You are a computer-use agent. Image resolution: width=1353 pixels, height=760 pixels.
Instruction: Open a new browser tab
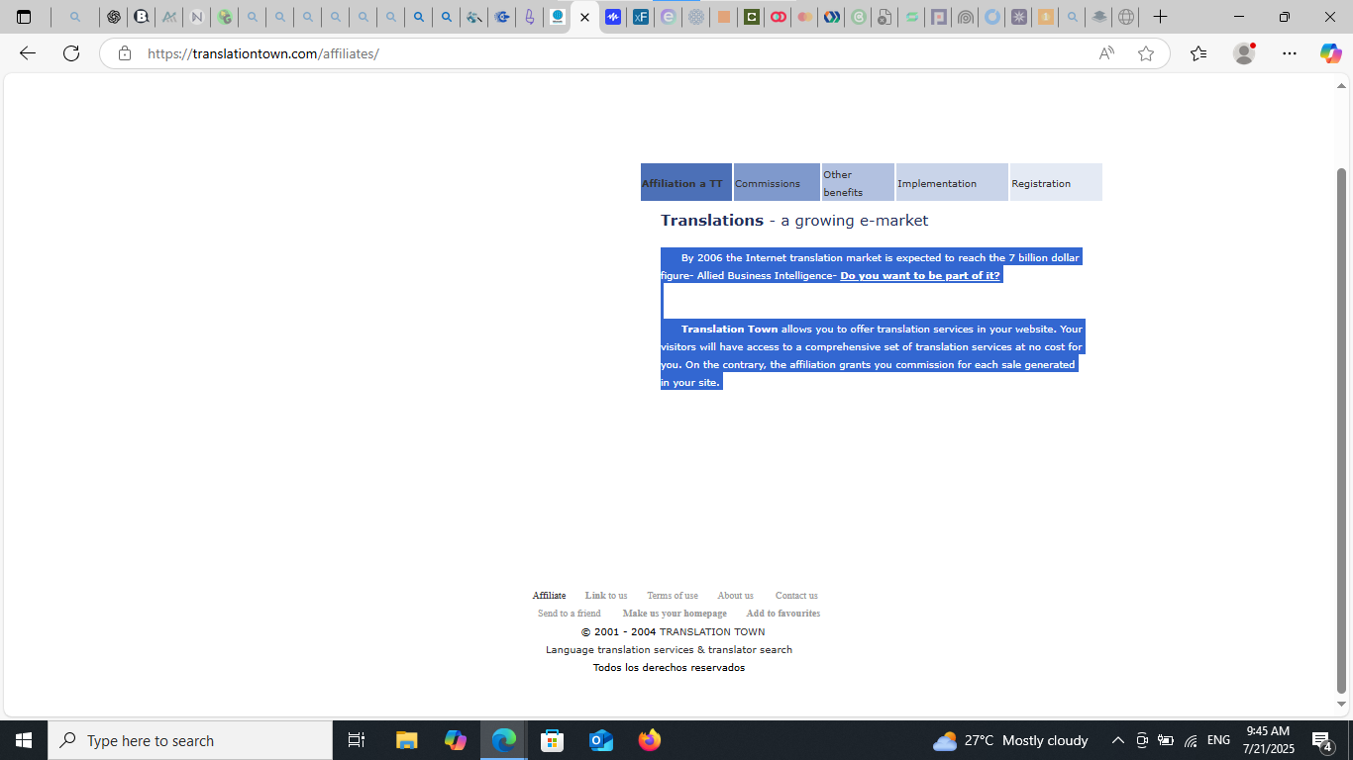click(1160, 17)
